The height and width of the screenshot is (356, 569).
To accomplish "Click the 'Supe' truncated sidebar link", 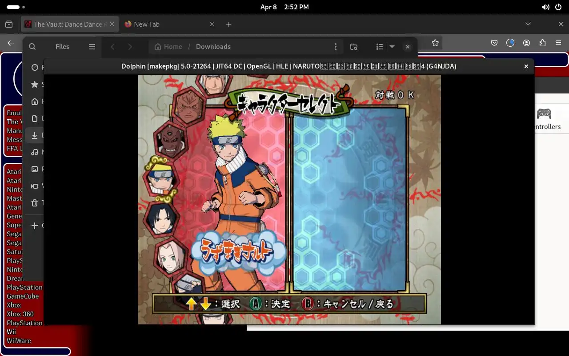I will pos(14,225).
